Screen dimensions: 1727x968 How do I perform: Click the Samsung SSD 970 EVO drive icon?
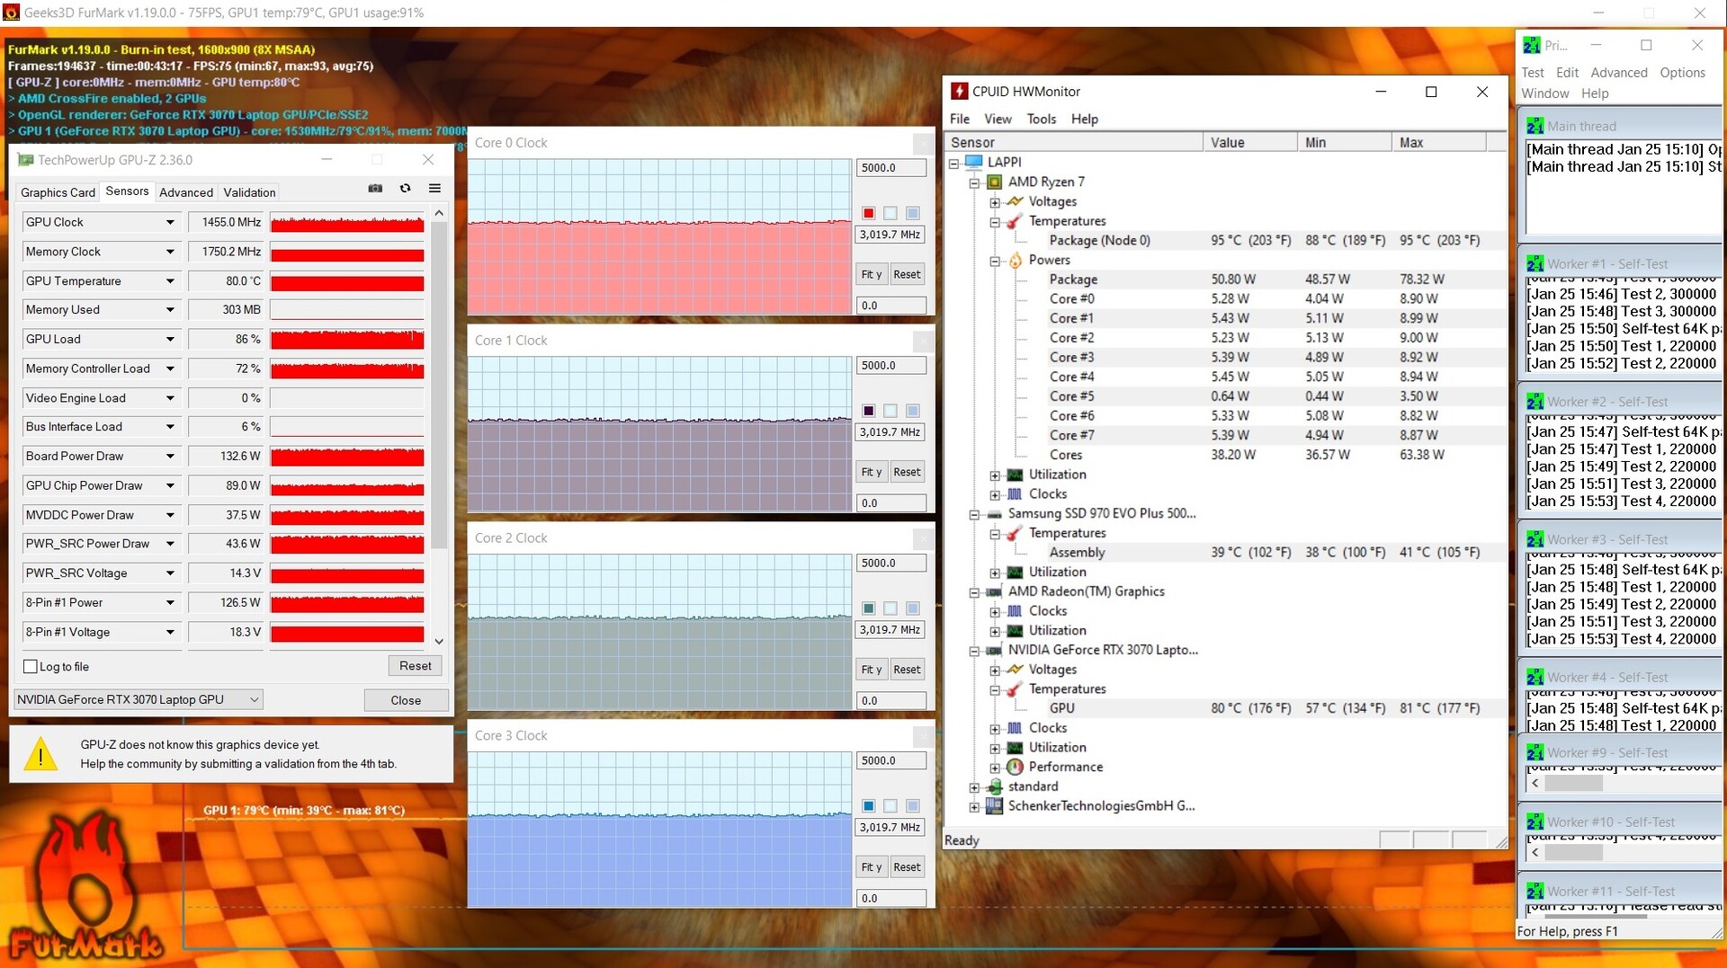click(x=994, y=514)
